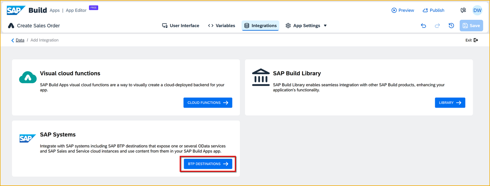Image resolution: width=490 pixels, height=186 pixels.
Task: Click the redo arrow icon
Action: (438, 26)
